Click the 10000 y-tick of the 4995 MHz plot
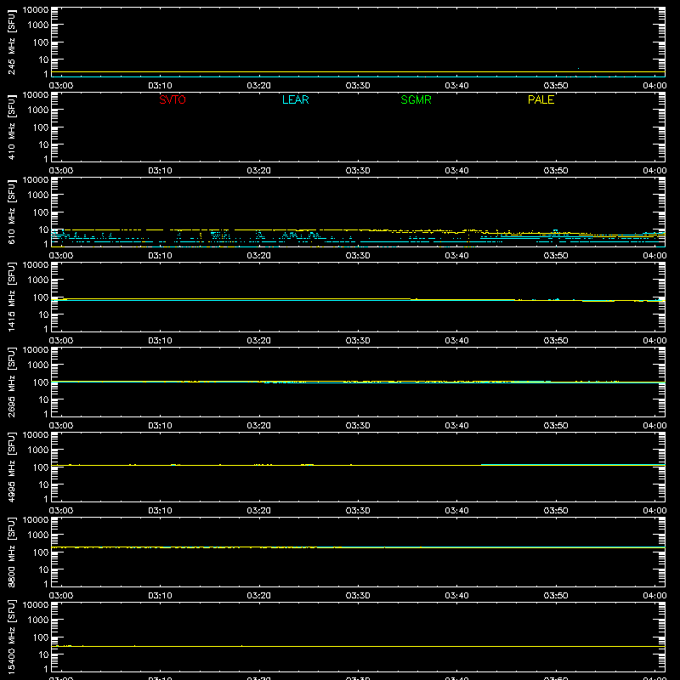 tap(36, 435)
